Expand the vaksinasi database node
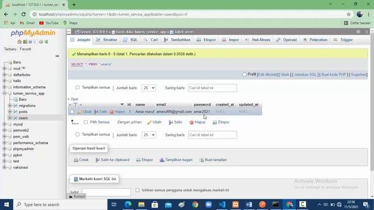Screen dimensions: 374x210 point(4,167)
